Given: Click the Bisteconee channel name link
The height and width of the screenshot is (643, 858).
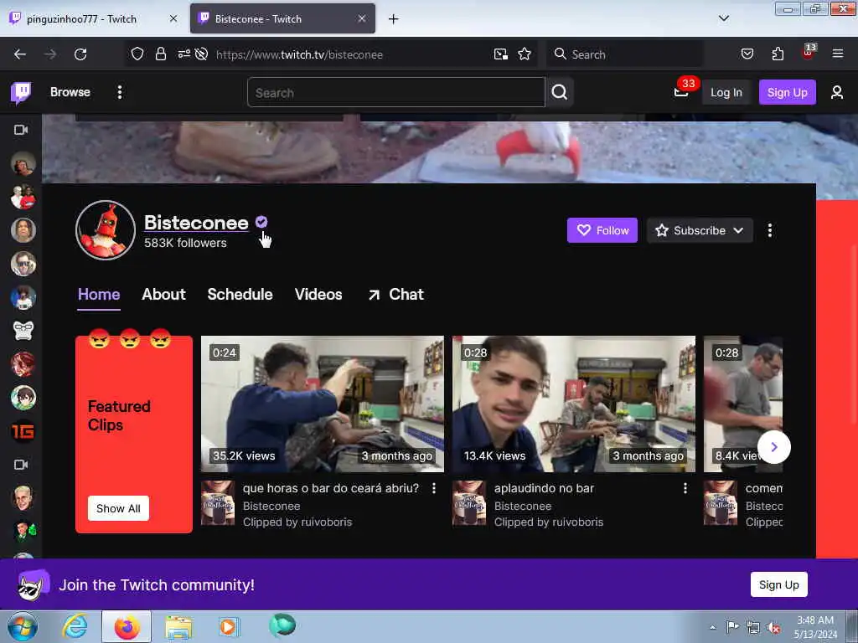Looking at the screenshot, I should [x=196, y=223].
